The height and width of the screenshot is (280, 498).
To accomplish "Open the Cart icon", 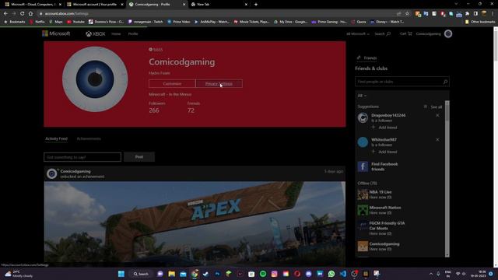I will [x=406, y=33].
